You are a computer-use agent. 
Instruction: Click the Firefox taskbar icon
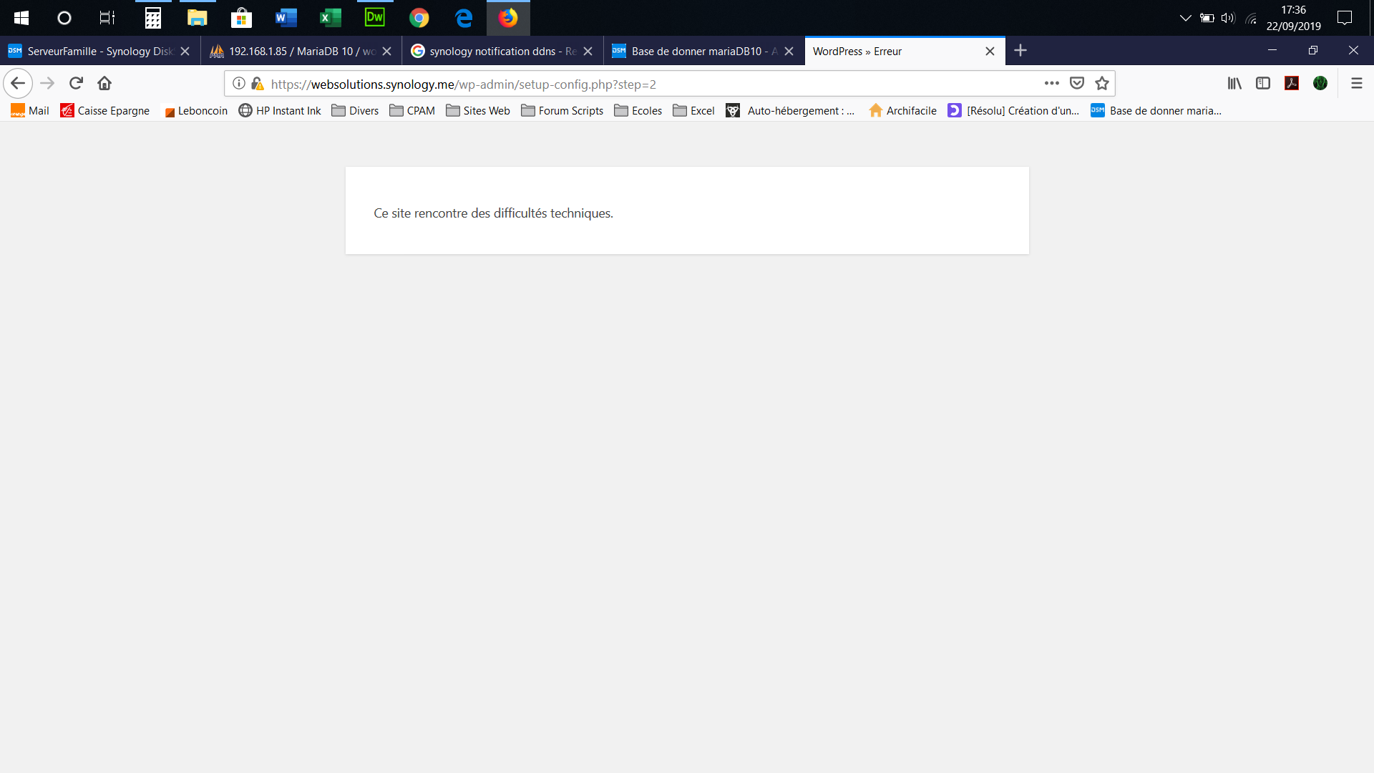[x=508, y=18]
